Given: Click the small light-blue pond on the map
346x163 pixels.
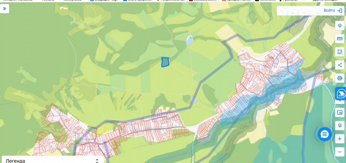Looking at the screenshot, I should coord(189,41).
